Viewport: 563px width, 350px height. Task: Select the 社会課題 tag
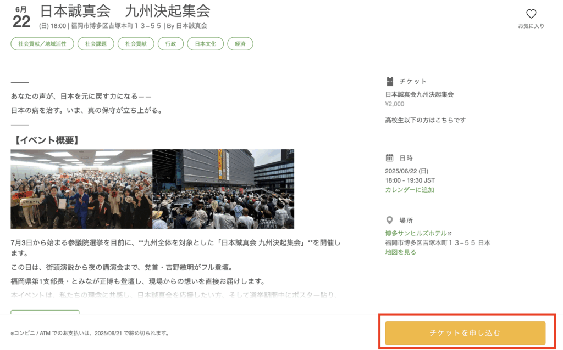point(96,44)
